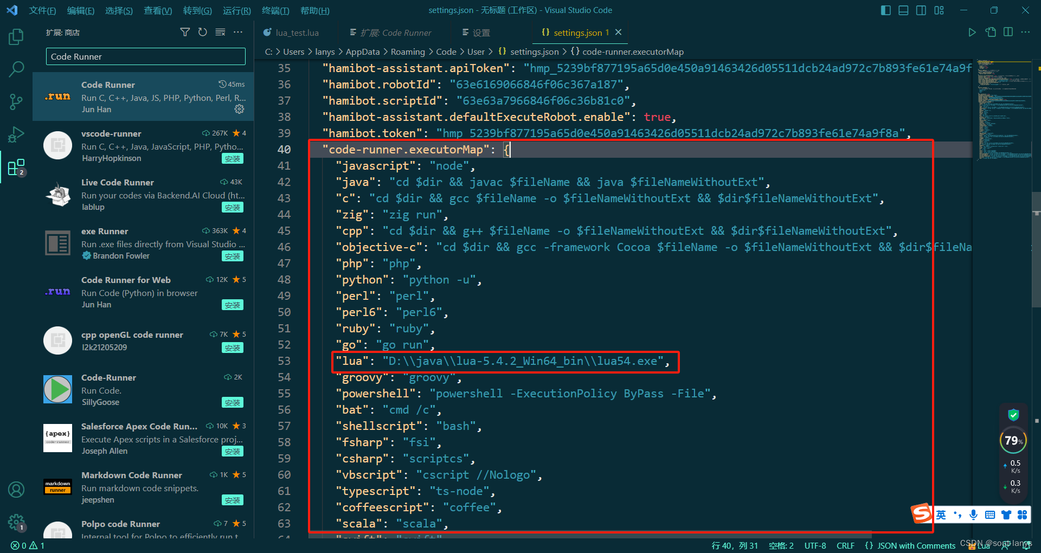Change end of line sequence CRLF

click(x=845, y=545)
